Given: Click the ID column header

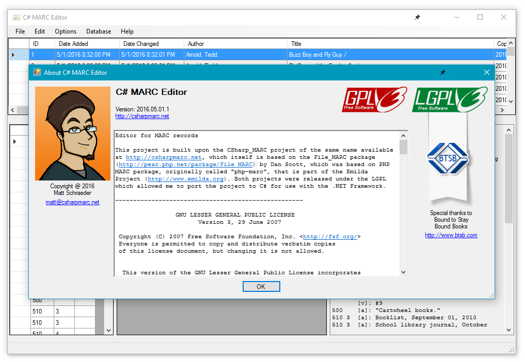Looking at the screenshot, I should coord(42,44).
